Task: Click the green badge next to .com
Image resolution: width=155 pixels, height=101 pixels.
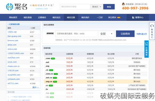Action: [x=53, y=58]
